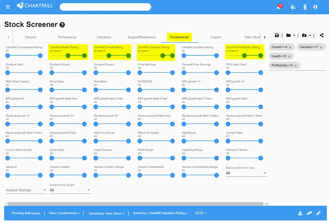The image size is (329, 222).
Task: Switch to the Main Chart tab
Action: click(252, 37)
